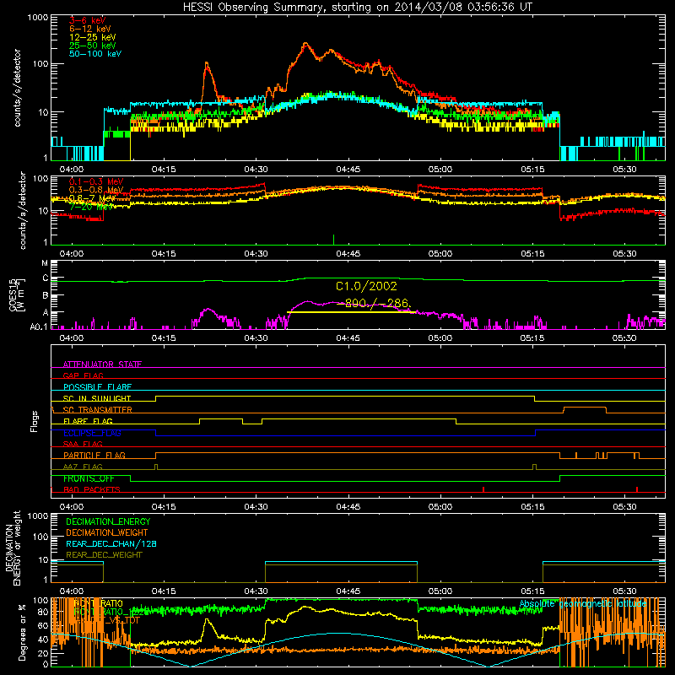675x675 pixels.
Task: Click the 04:15 tick label under the keV panel
Action: tap(164, 170)
